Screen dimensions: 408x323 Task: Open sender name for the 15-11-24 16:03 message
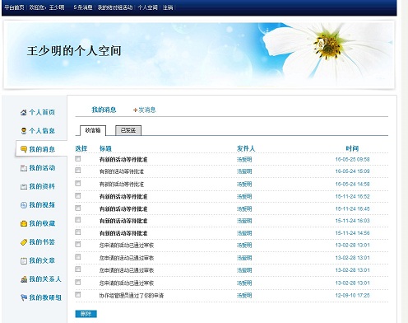(x=244, y=221)
